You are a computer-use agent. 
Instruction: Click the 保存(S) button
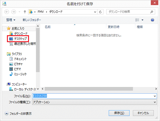click(x=119, y=113)
